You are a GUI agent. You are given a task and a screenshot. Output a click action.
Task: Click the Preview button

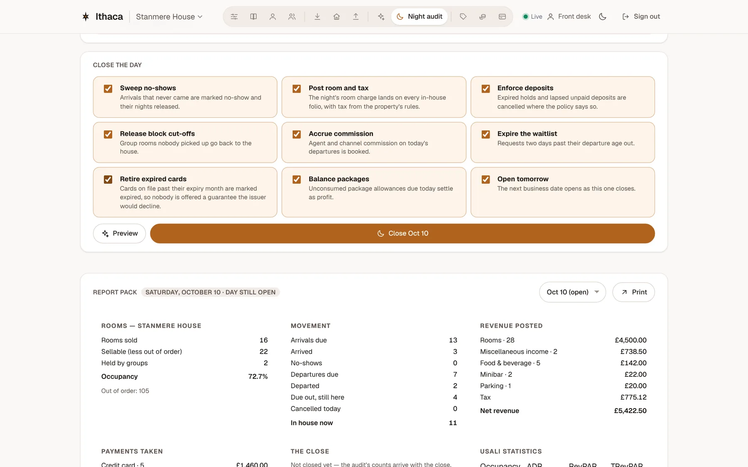click(119, 233)
